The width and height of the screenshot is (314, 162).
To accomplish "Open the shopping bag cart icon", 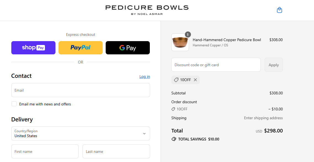I will pos(279,10).
